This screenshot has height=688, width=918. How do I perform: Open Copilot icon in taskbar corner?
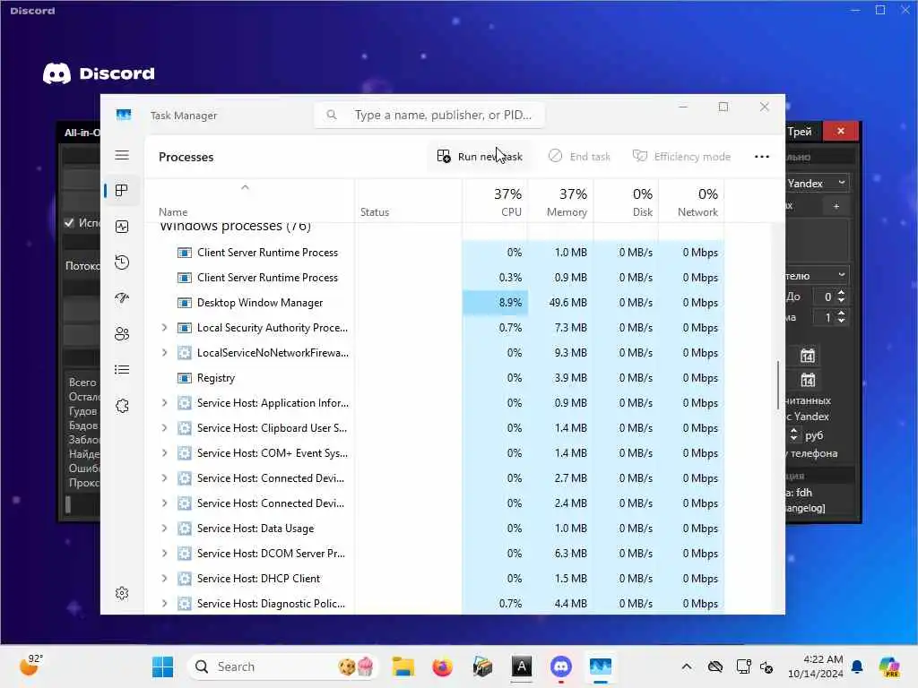(x=889, y=666)
